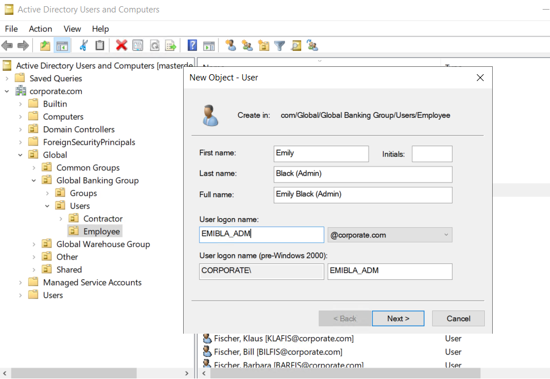Open Help with the blue question icon

coord(192,45)
